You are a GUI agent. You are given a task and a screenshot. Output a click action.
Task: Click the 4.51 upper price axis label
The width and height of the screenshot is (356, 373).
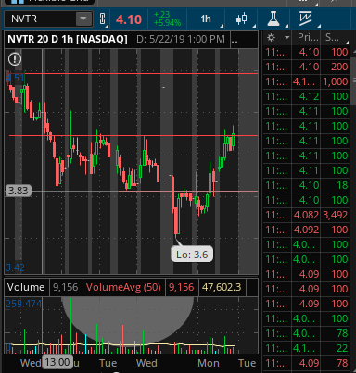tap(15, 78)
